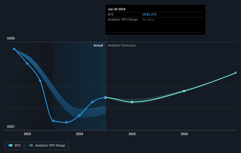
Task: Click the Analysts Forecasts section label
Action: 122,45
